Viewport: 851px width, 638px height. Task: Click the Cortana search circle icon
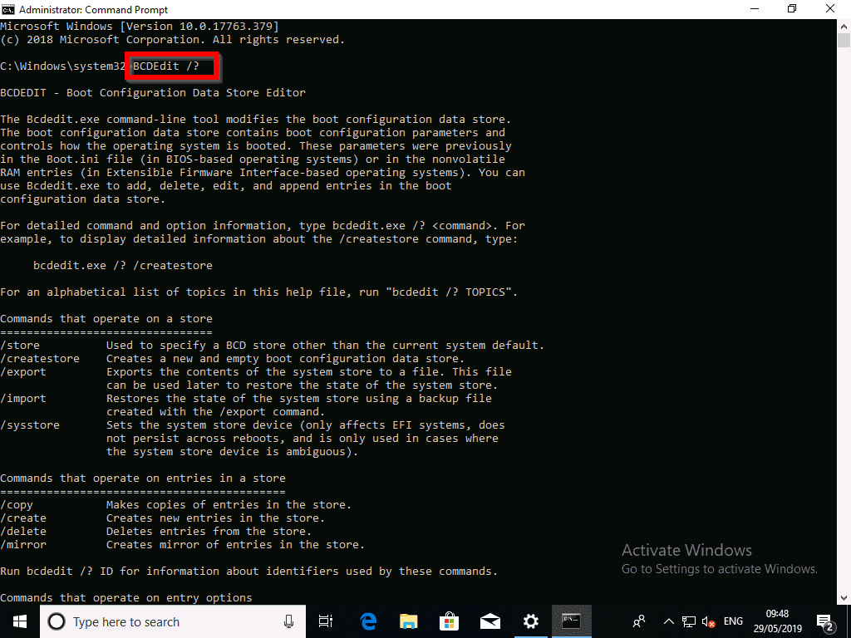point(57,621)
